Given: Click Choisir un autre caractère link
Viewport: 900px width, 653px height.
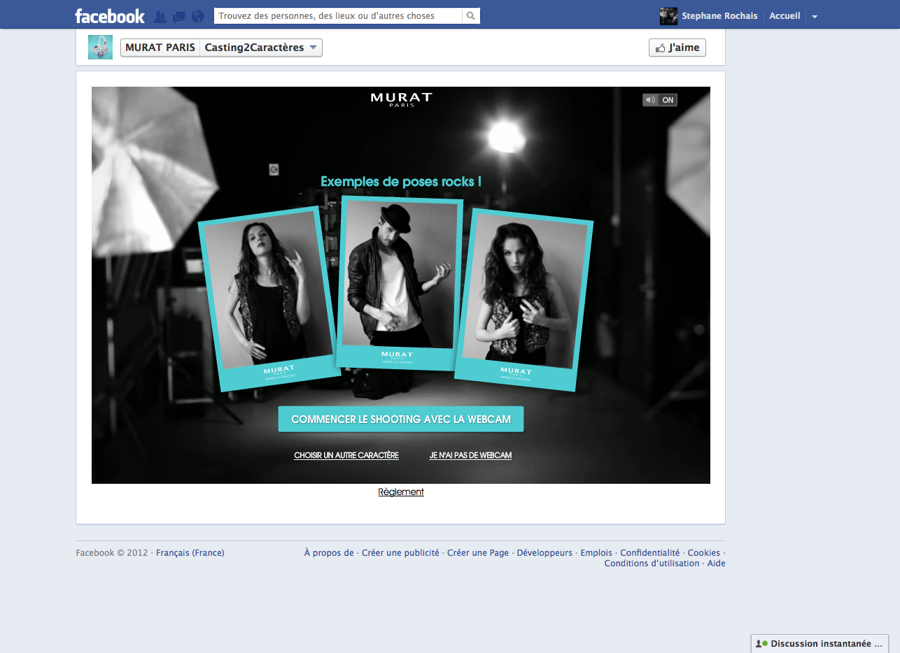Looking at the screenshot, I should coord(346,456).
